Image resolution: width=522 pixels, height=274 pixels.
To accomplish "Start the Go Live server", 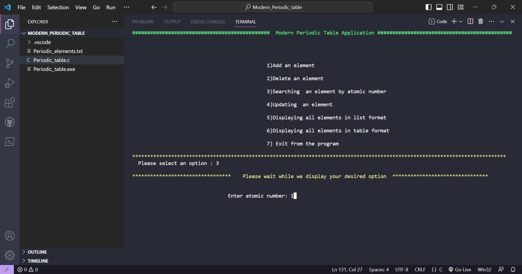I will [460, 269].
